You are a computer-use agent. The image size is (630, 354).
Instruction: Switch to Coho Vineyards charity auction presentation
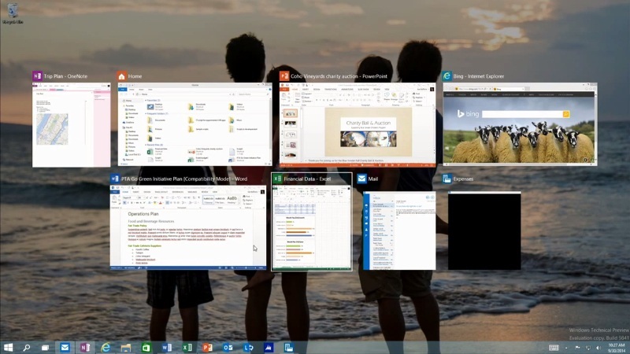coord(358,125)
